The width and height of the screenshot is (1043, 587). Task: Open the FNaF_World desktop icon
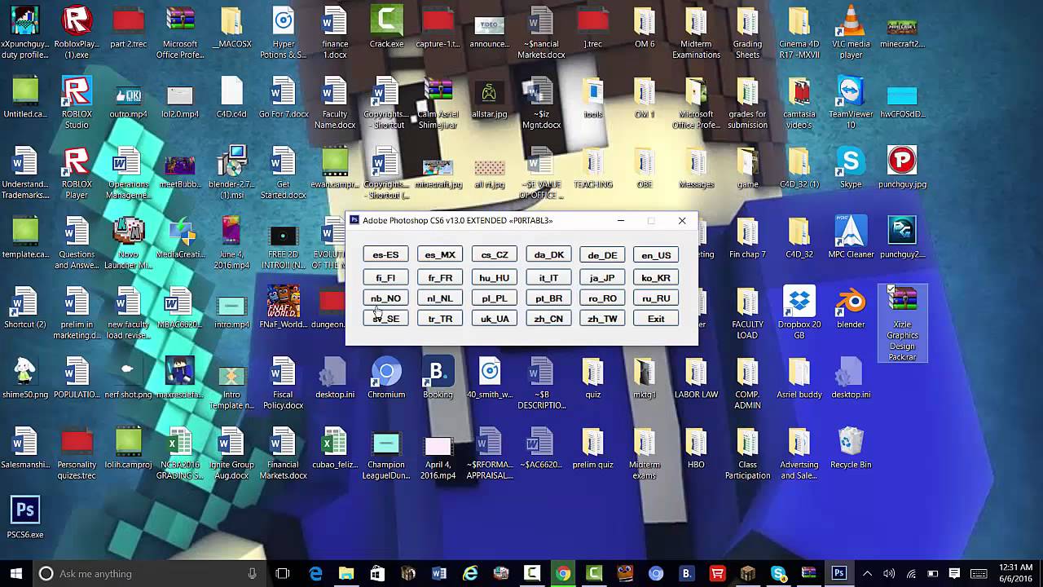coord(283,307)
